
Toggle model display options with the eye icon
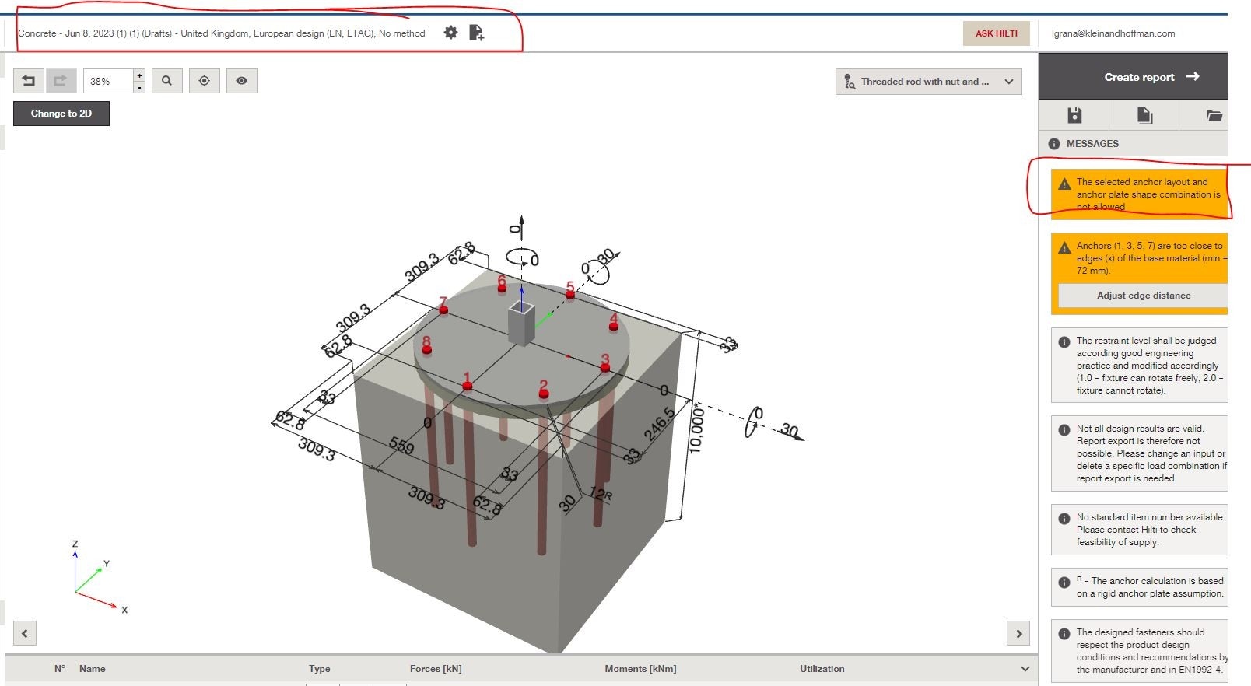click(x=242, y=81)
